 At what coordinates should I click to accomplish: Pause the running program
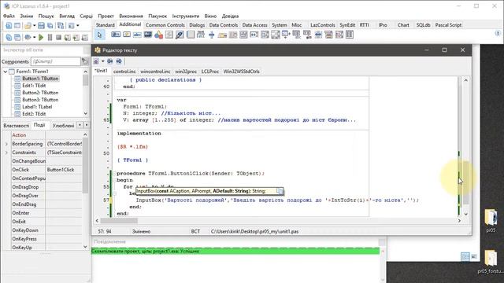50,37
